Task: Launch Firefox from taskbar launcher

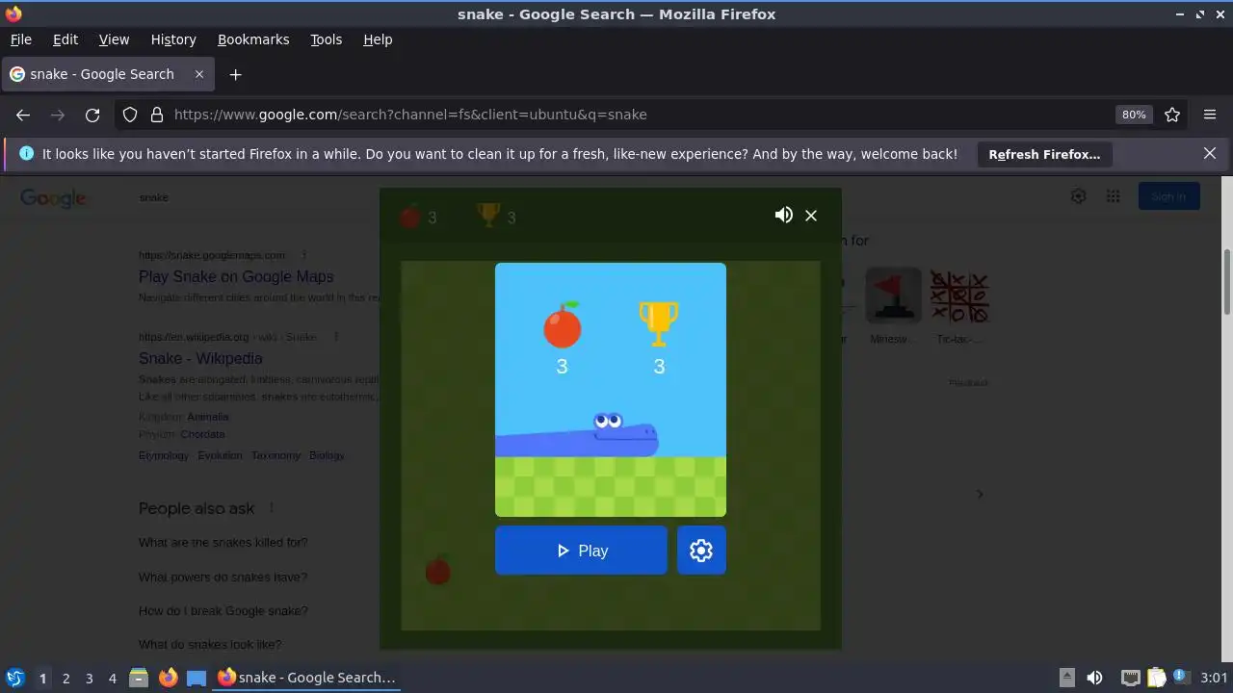Action: coord(168,678)
